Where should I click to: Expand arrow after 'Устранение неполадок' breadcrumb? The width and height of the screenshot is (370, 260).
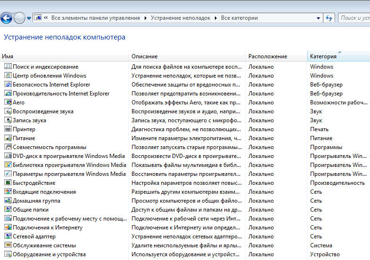click(216, 18)
